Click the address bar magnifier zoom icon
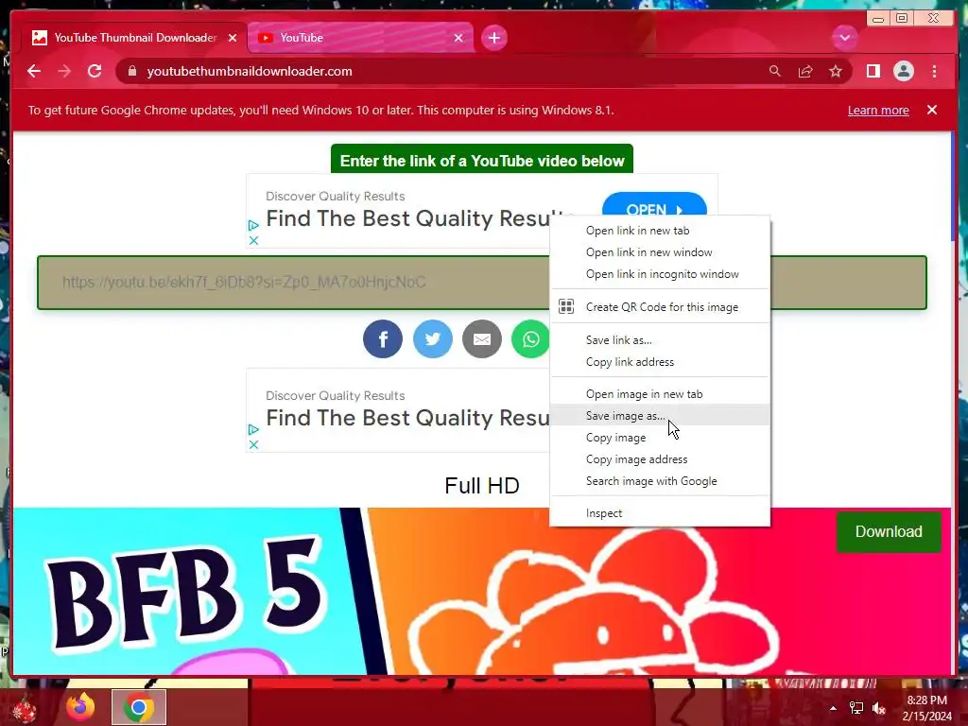The width and height of the screenshot is (968, 726). pos(775,71)
